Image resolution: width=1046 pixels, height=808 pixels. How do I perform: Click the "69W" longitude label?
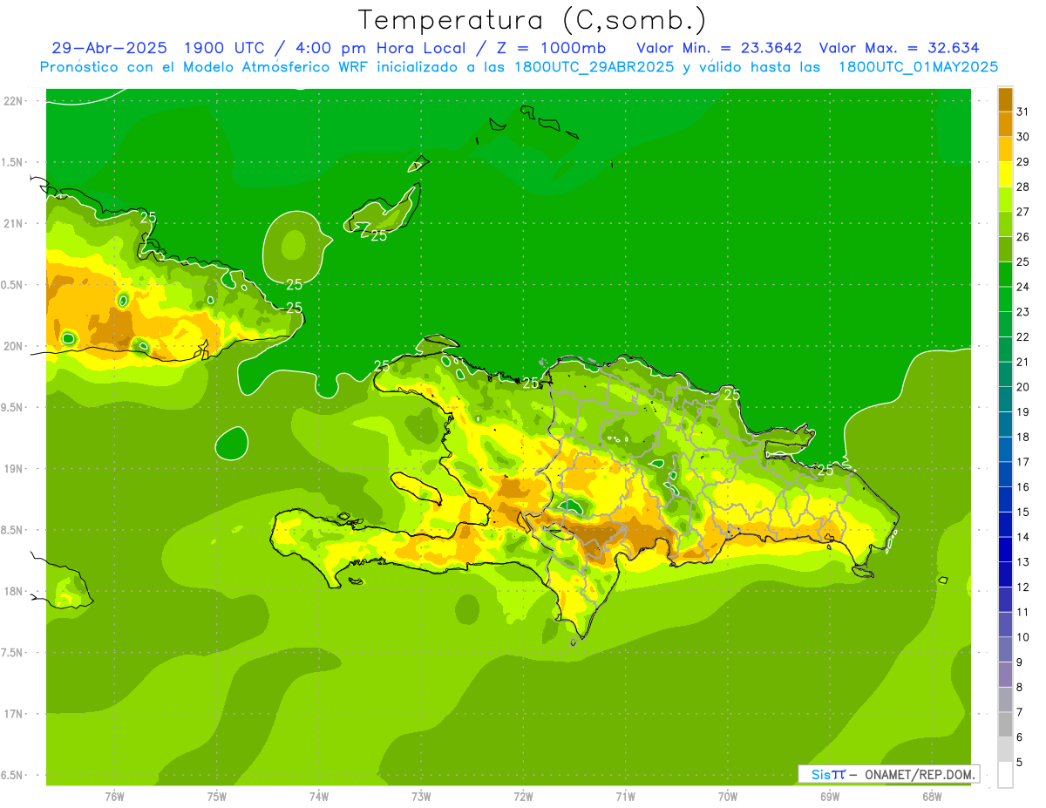point(830,797)
